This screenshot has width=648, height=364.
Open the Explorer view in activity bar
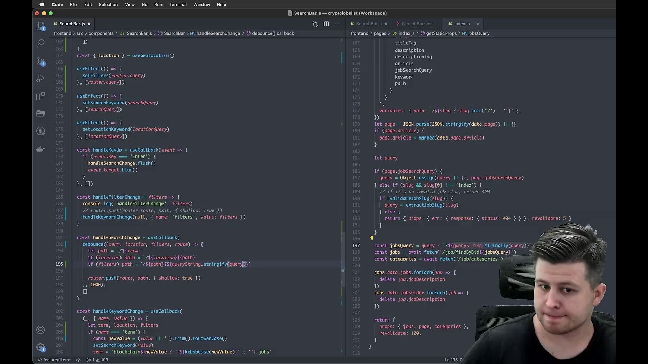(x=40, y=26)
